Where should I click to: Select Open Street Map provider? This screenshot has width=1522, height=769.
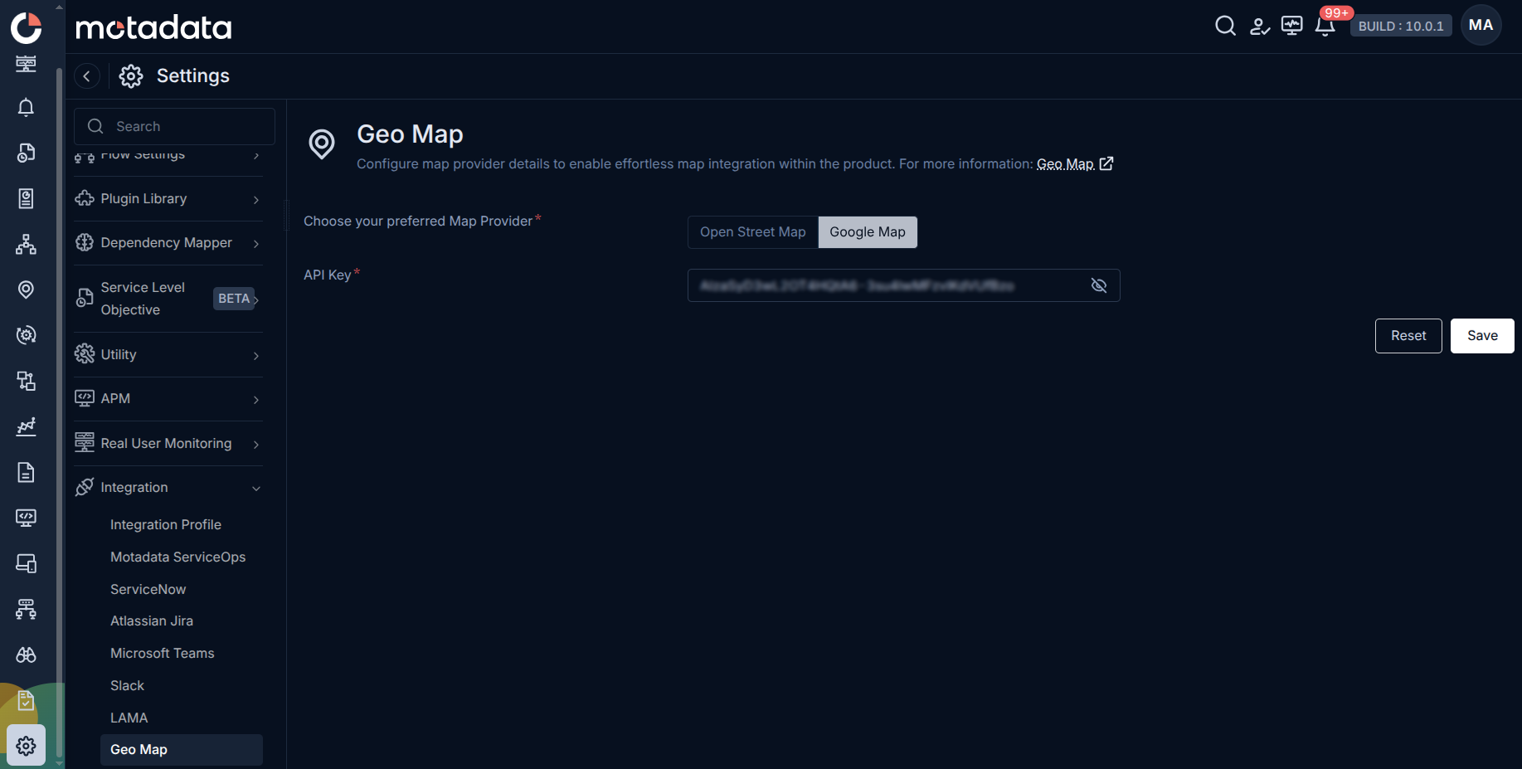753,232
